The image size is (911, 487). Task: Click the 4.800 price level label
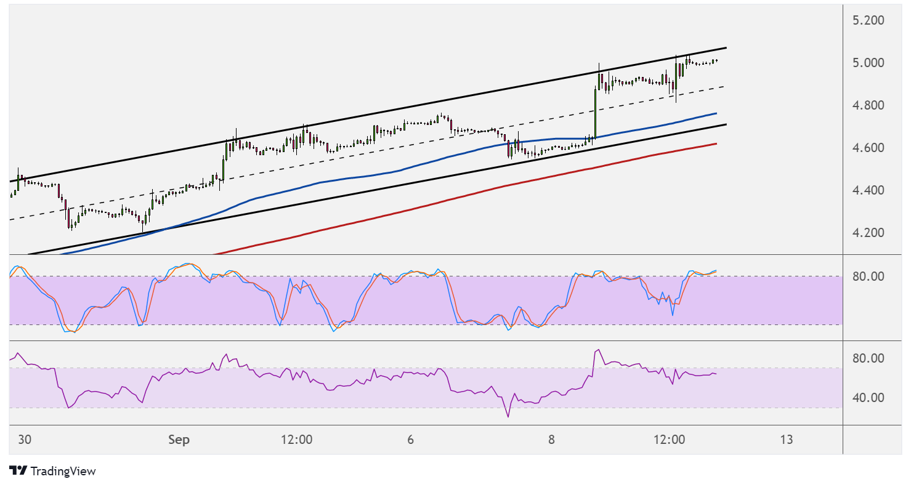(x=868, y=105)
